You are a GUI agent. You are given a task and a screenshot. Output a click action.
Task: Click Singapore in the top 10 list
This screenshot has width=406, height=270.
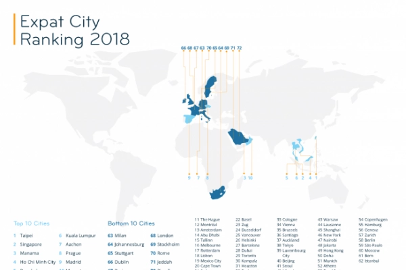point(31,244)
